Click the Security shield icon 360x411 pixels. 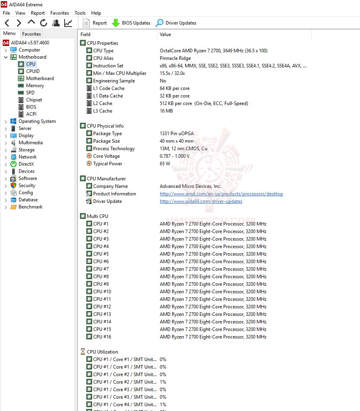point(13,185)
